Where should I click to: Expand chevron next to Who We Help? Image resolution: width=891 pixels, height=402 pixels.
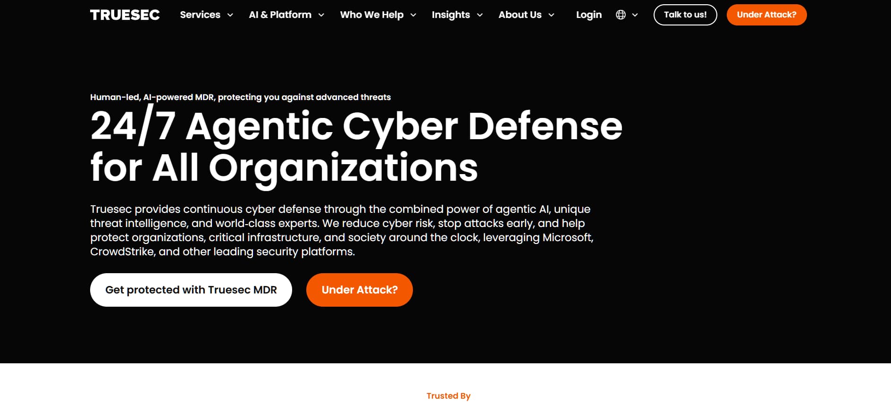[x=413, y=15]
